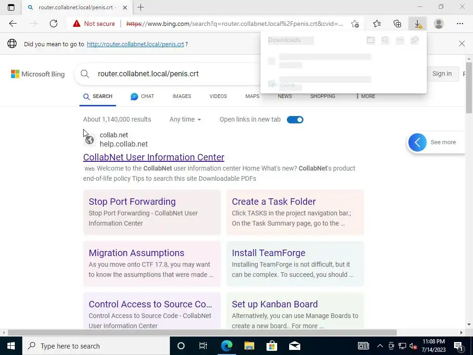
Task: Select the SEARCH tab
Action: (98, 96)
